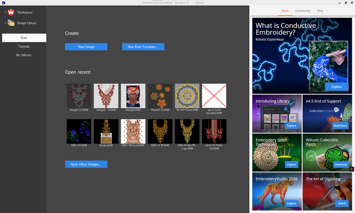355x213 pixels.
Task: Click the EmbroideryStudio 2026 card title
Action: point(276,179)
